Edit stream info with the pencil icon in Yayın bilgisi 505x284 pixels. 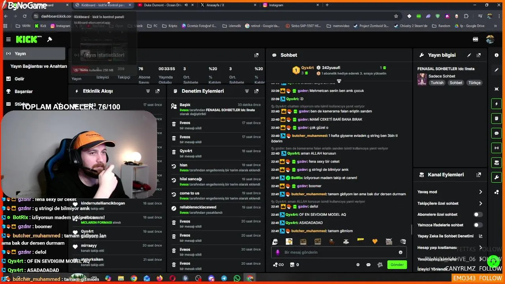469,55
